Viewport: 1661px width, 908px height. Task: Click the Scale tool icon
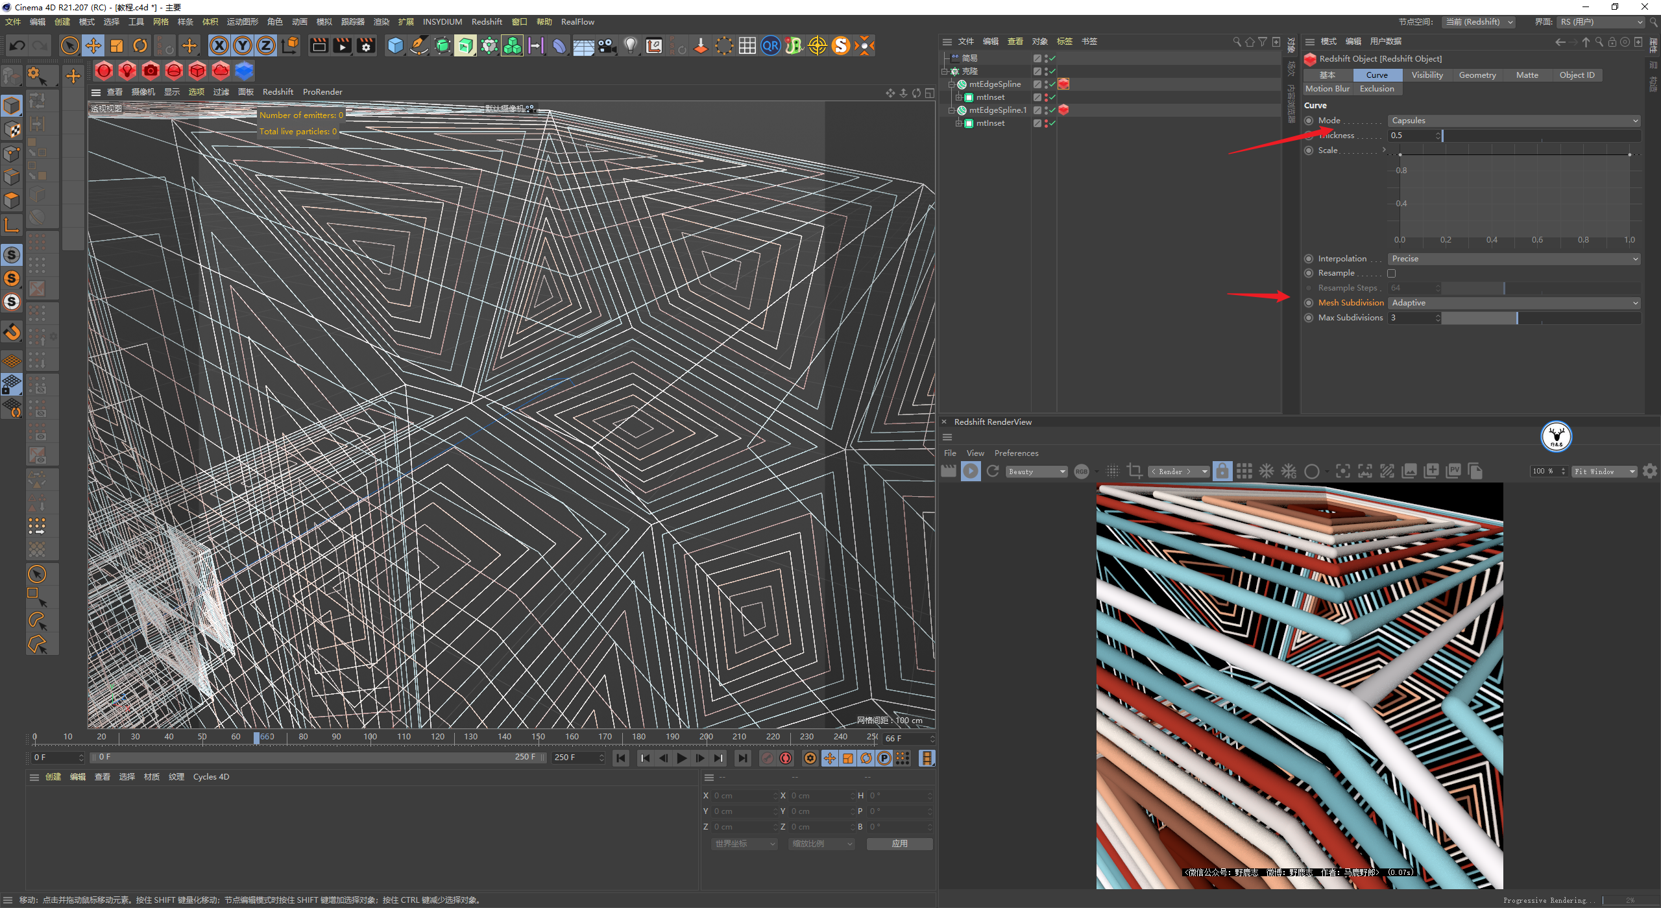pos(117,45)
